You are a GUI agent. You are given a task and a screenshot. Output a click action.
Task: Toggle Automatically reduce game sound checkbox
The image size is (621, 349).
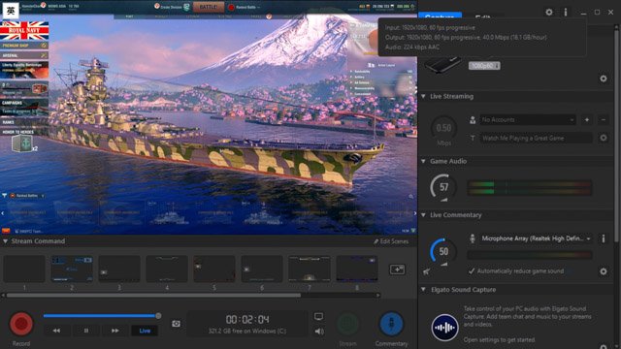(x=472, y=271)
